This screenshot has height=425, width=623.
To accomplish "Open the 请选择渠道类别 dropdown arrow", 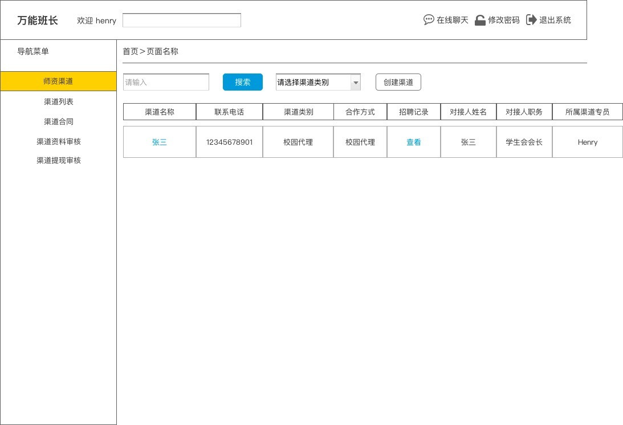I will pyautogui.click(x=356, y=83).
